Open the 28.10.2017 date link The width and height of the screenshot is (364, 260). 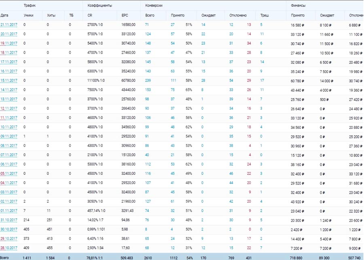[x=9, y=248]
